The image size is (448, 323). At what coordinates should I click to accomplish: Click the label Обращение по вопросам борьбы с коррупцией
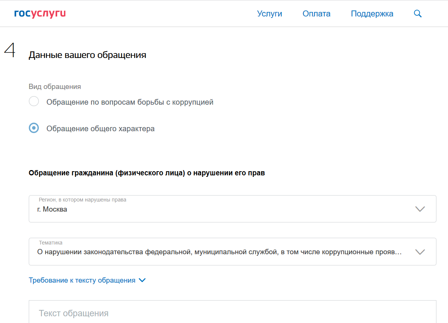[x=130, y=102]
